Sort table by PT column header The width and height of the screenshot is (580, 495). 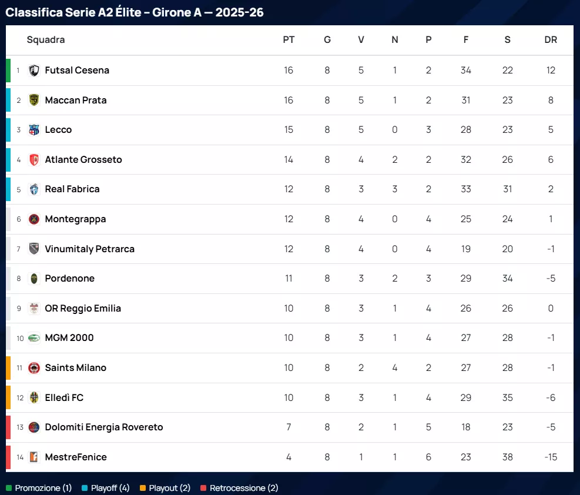tap(289, 40)
